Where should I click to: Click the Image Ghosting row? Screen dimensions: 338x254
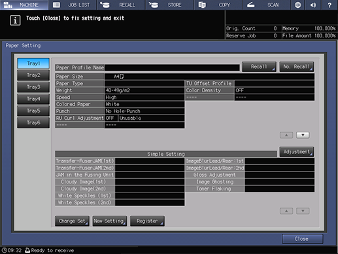tap(250, 182)
